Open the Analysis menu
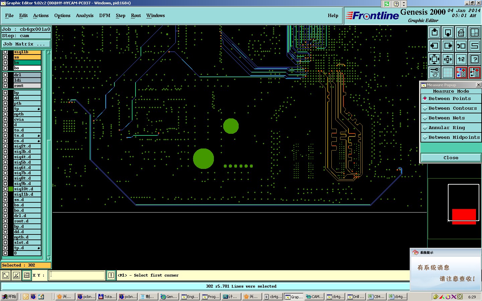 85,15
